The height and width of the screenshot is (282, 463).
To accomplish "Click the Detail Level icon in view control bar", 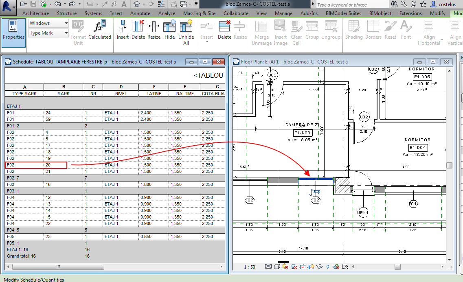I will pyautogui.click(x=268, y=267).
